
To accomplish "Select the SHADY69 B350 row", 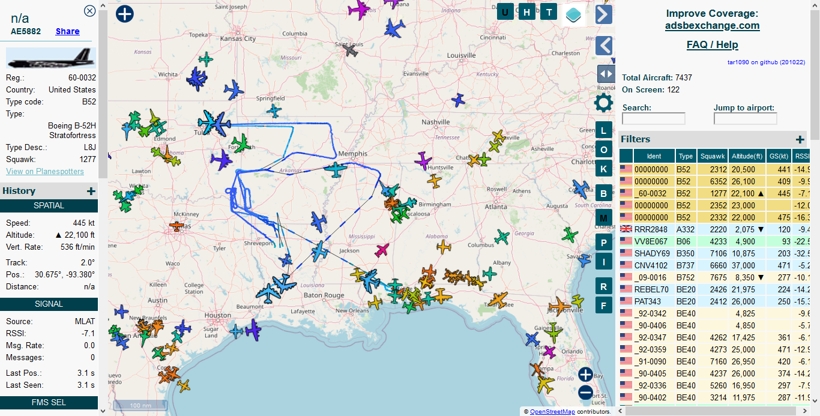I will 715,253.
